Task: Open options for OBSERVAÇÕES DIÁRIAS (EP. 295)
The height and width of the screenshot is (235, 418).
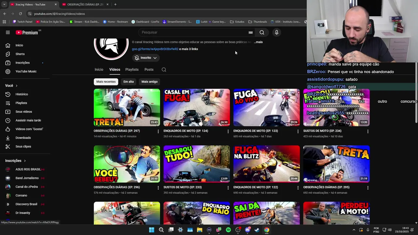Action: coord(368,188)
